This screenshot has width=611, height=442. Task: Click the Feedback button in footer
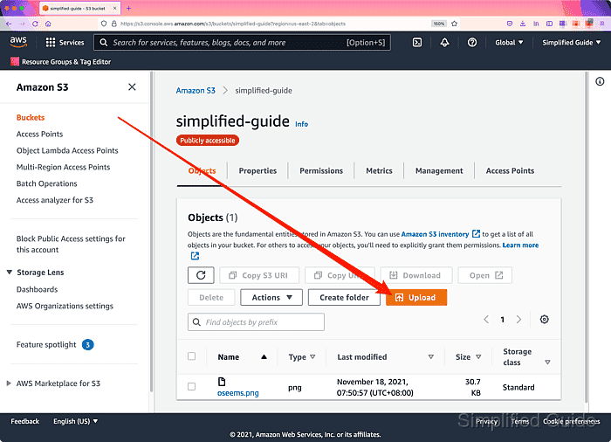[25, 421]
